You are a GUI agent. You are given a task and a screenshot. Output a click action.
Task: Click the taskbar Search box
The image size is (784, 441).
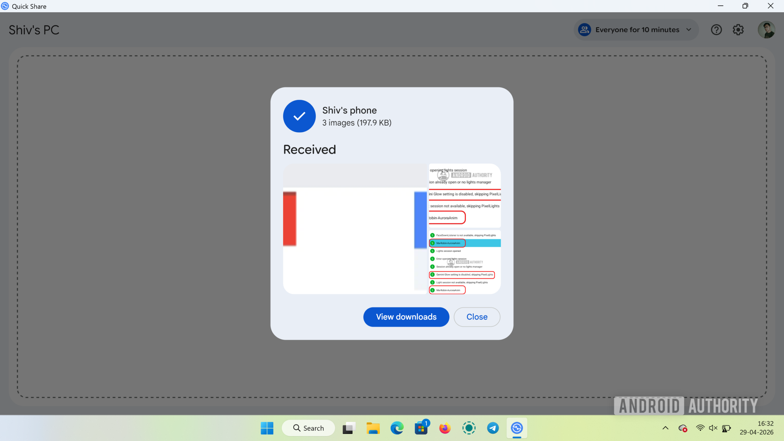coord(308,428)
